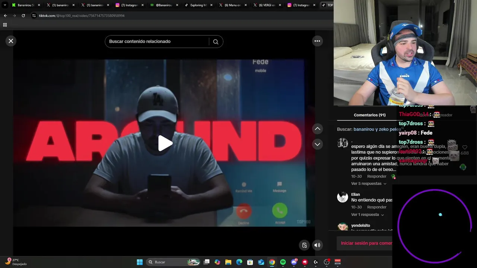Open the three-dots more options menu

pyautogui.click(x=317, y=41)
